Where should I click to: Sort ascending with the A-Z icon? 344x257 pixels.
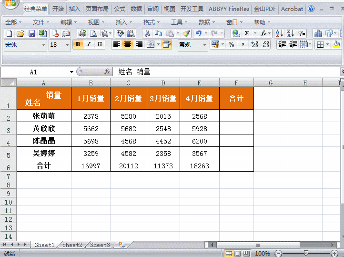click(x=279, y=33)
